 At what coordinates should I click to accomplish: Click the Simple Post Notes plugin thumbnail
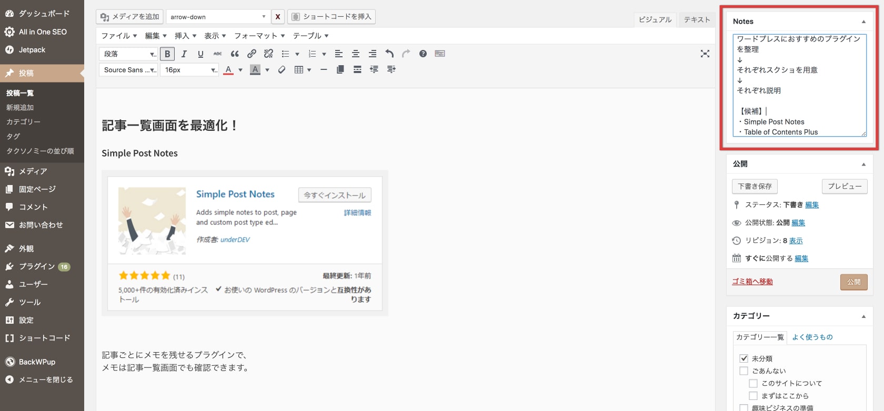point(152,221)
